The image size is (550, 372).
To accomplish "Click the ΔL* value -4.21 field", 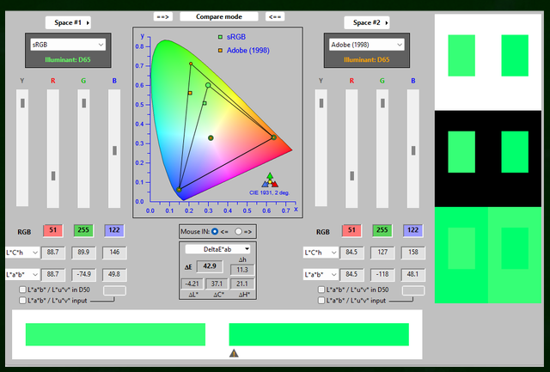I will tap(192, 284).
